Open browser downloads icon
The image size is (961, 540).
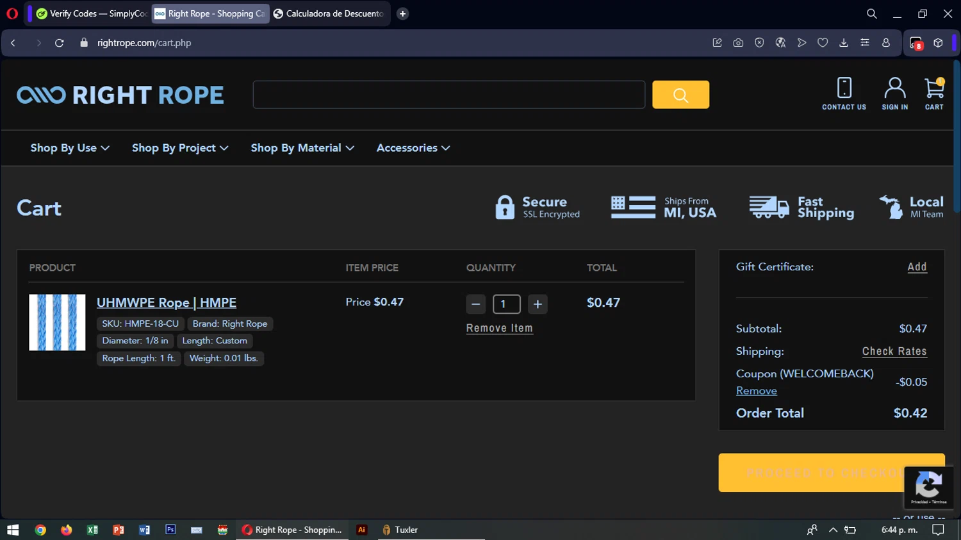point(844,43)
